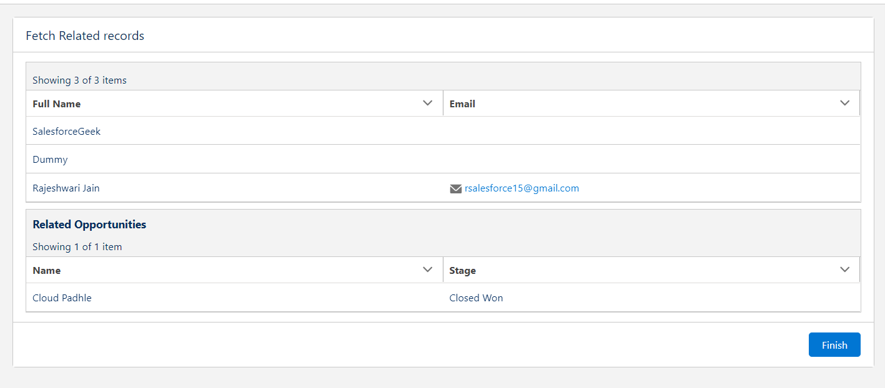Screen dimensions: 885x388
Task: Click the Showing 3 of 3 items label
Action: point(79,80)
